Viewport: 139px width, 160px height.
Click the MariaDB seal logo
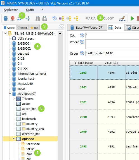(122, 18)
